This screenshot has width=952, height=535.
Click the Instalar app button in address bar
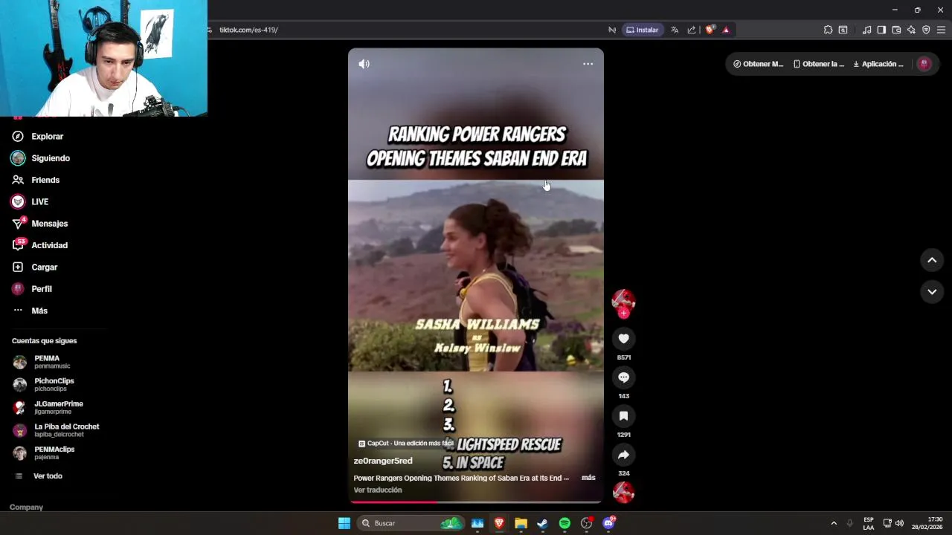(642, 30)
